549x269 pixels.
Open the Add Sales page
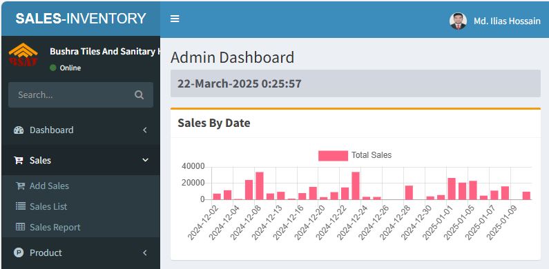point(49,186)
